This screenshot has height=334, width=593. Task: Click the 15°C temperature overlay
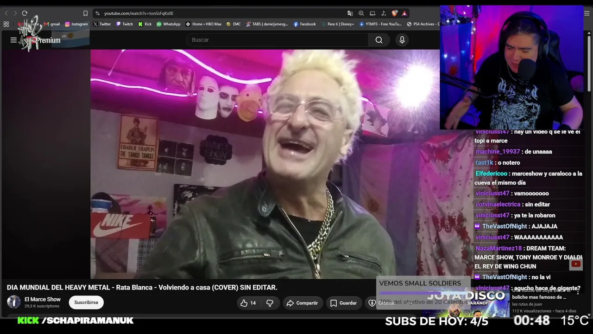tap(574, 321)
